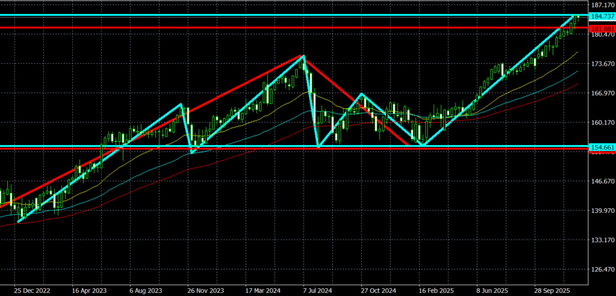This screenshot has width=616, height=296.
Task: Click the 166.970 price scale label
Action: pos(602,93)
